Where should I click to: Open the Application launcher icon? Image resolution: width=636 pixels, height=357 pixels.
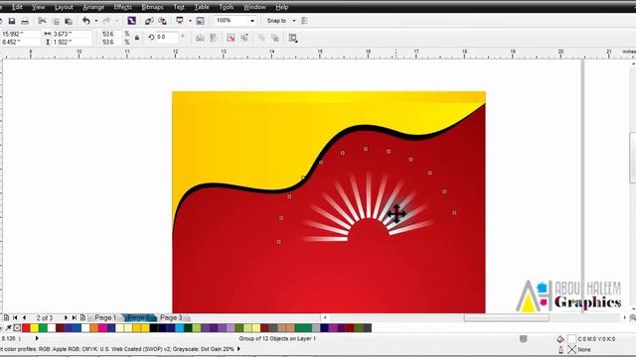pos(180,20)
